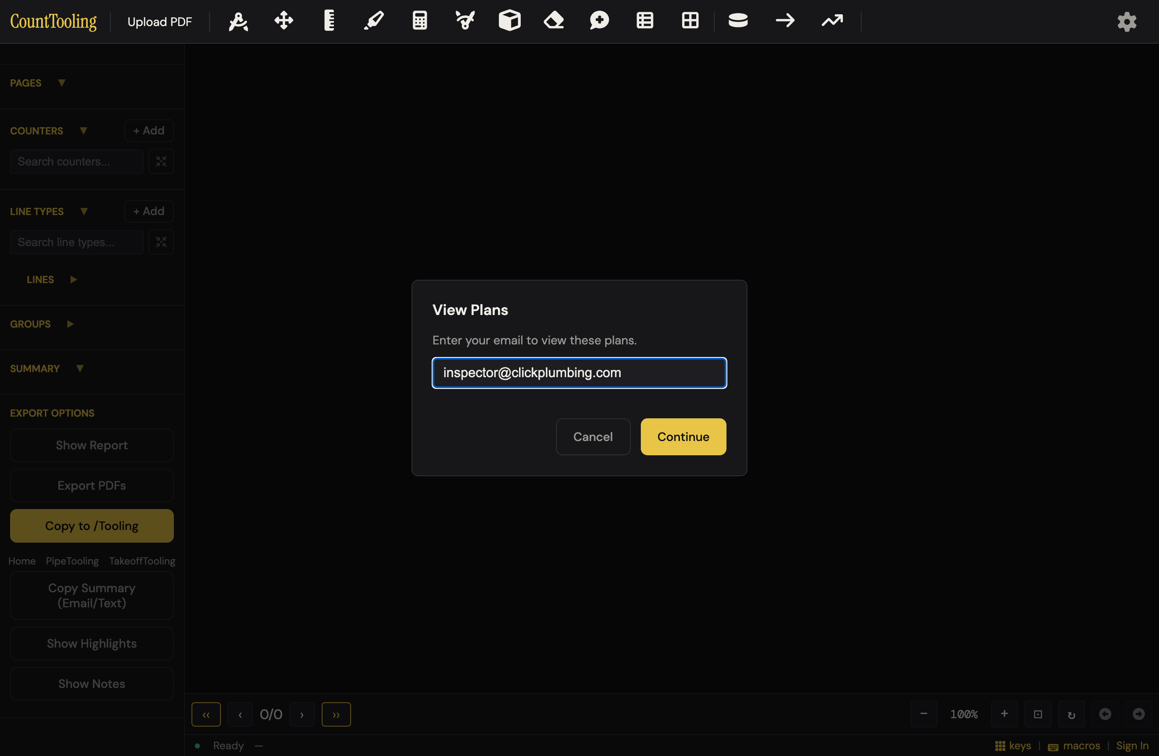This screenshot has width=1159, height=756.
Task: Click Copy Summary (Email/Text) button
Action: click(x=92, y=596)
